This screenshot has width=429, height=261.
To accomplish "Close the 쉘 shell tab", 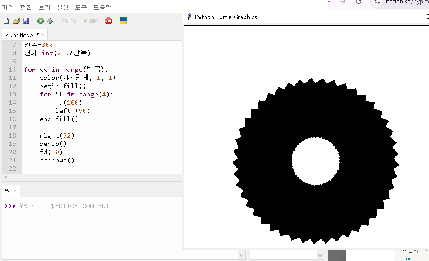I will 15,191.
